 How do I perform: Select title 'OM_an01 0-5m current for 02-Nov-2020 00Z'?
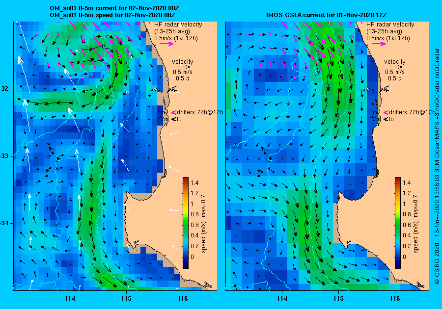[x=114, y=8]
